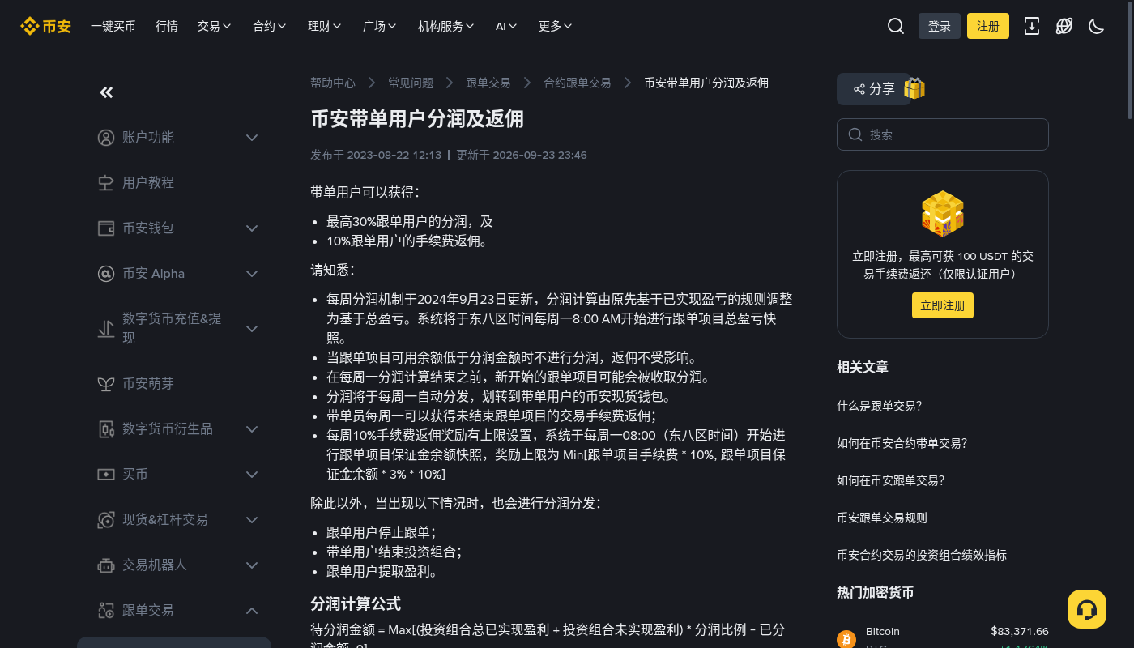This screenshot has height=648, width=1134.
Task: Open the 交易 dropdown menu
Action: pyautogui.click(x=215, y=26)
